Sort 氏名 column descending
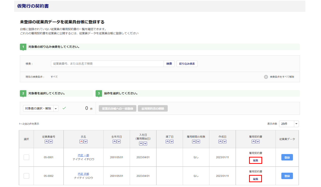The height and width of the screenshot is (187, 321). click(86, 142)
